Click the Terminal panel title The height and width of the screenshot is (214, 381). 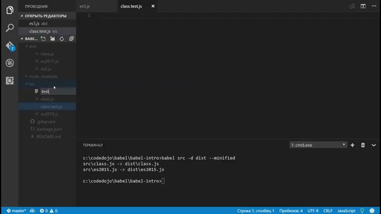pos(93,145)
